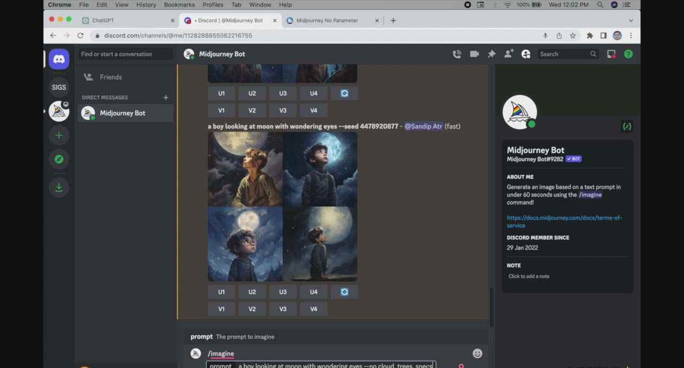Open the History menu
684x368 pixels.
(x=146, y=5)
